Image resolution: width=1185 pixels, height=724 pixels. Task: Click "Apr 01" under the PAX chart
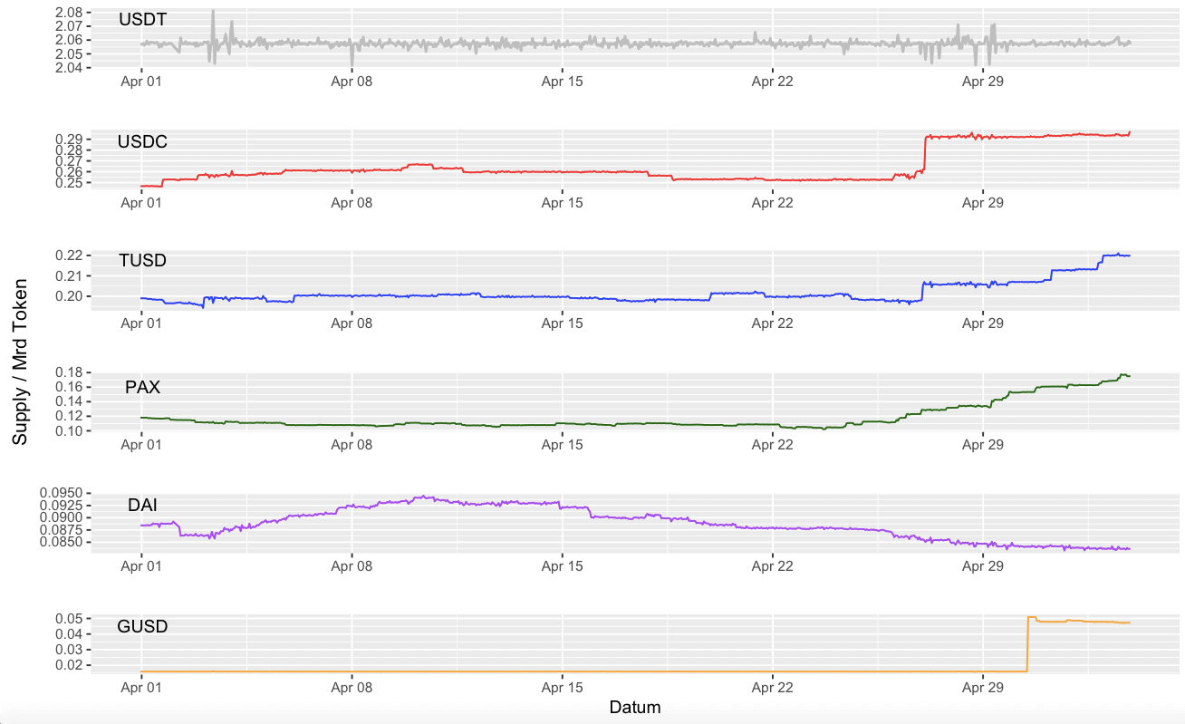(x=141, y=445)
